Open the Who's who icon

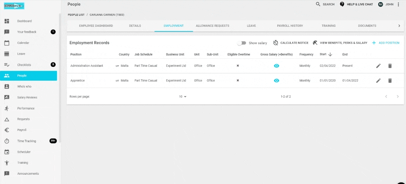(x=7, y=87)
